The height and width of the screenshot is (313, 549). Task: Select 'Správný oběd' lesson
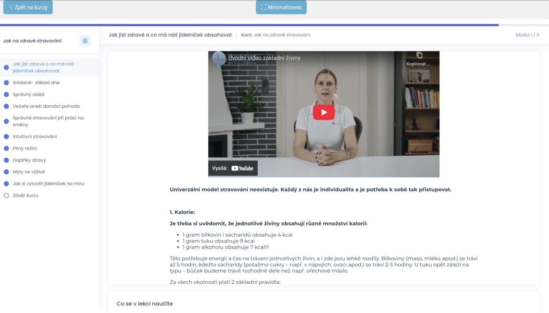pos(28,94)
